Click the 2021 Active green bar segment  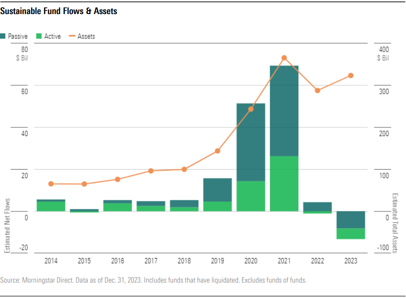click(284, 184)
